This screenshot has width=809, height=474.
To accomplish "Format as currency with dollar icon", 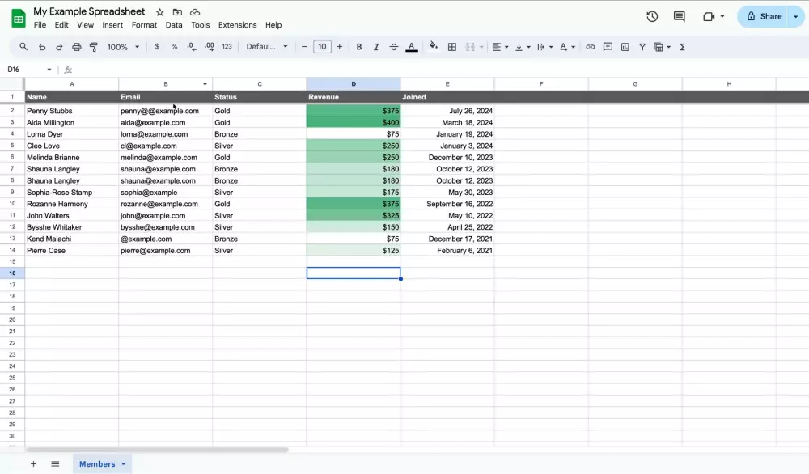I will pyautogui.click(x=157, y=47).
